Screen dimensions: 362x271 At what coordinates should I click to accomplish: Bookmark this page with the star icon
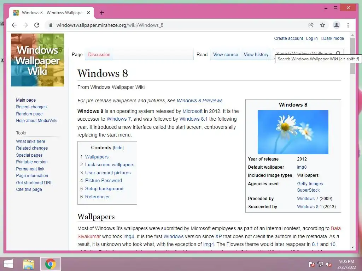point(322,25)
